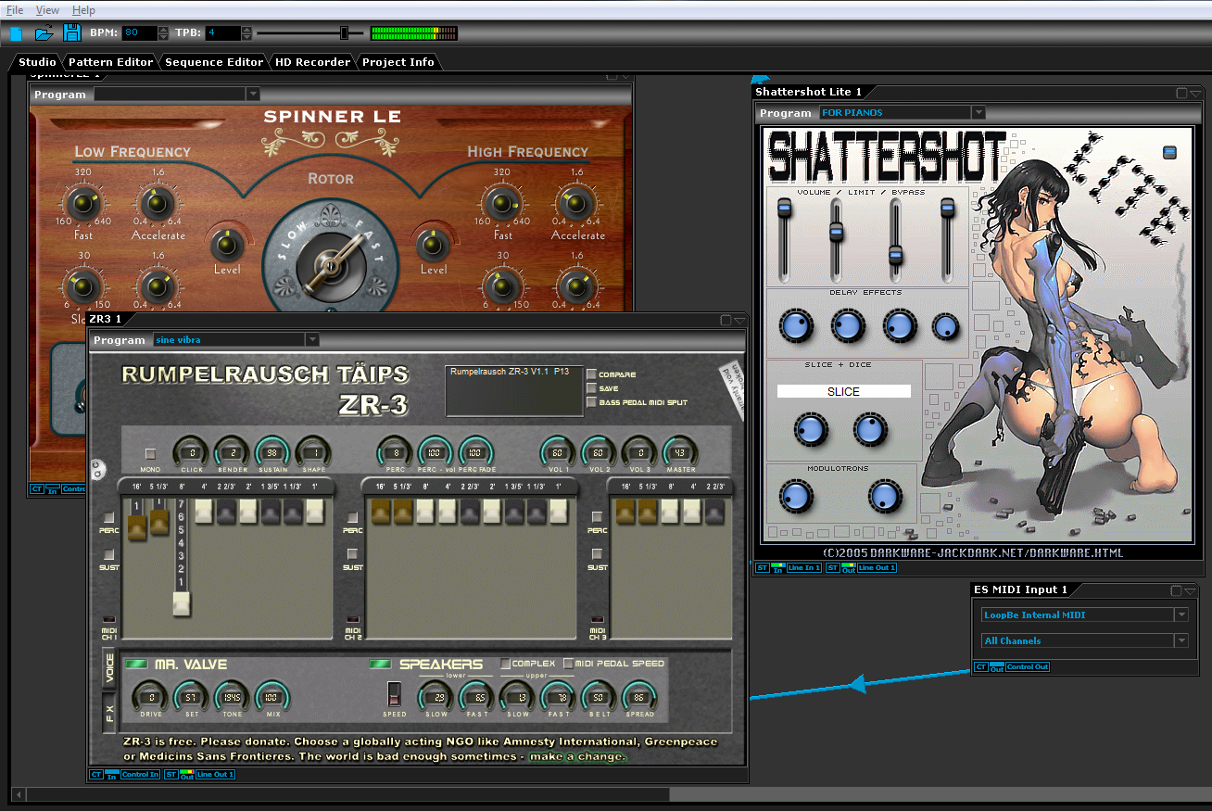Image resolution: width=1212 pixels, height=811 pixels.
Task: Click the white SLICE button in Shattershot
Action: [843, 392]
